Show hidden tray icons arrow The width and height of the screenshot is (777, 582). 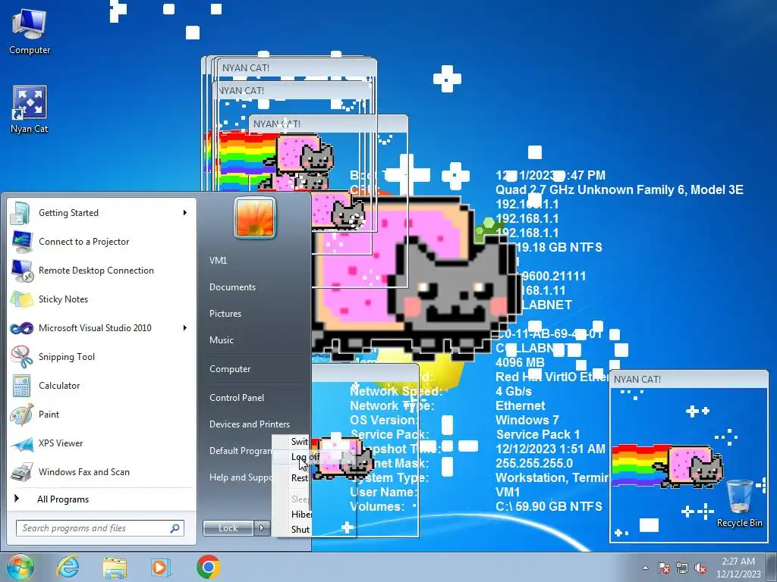pyautogui.click(x=645, y=568)
